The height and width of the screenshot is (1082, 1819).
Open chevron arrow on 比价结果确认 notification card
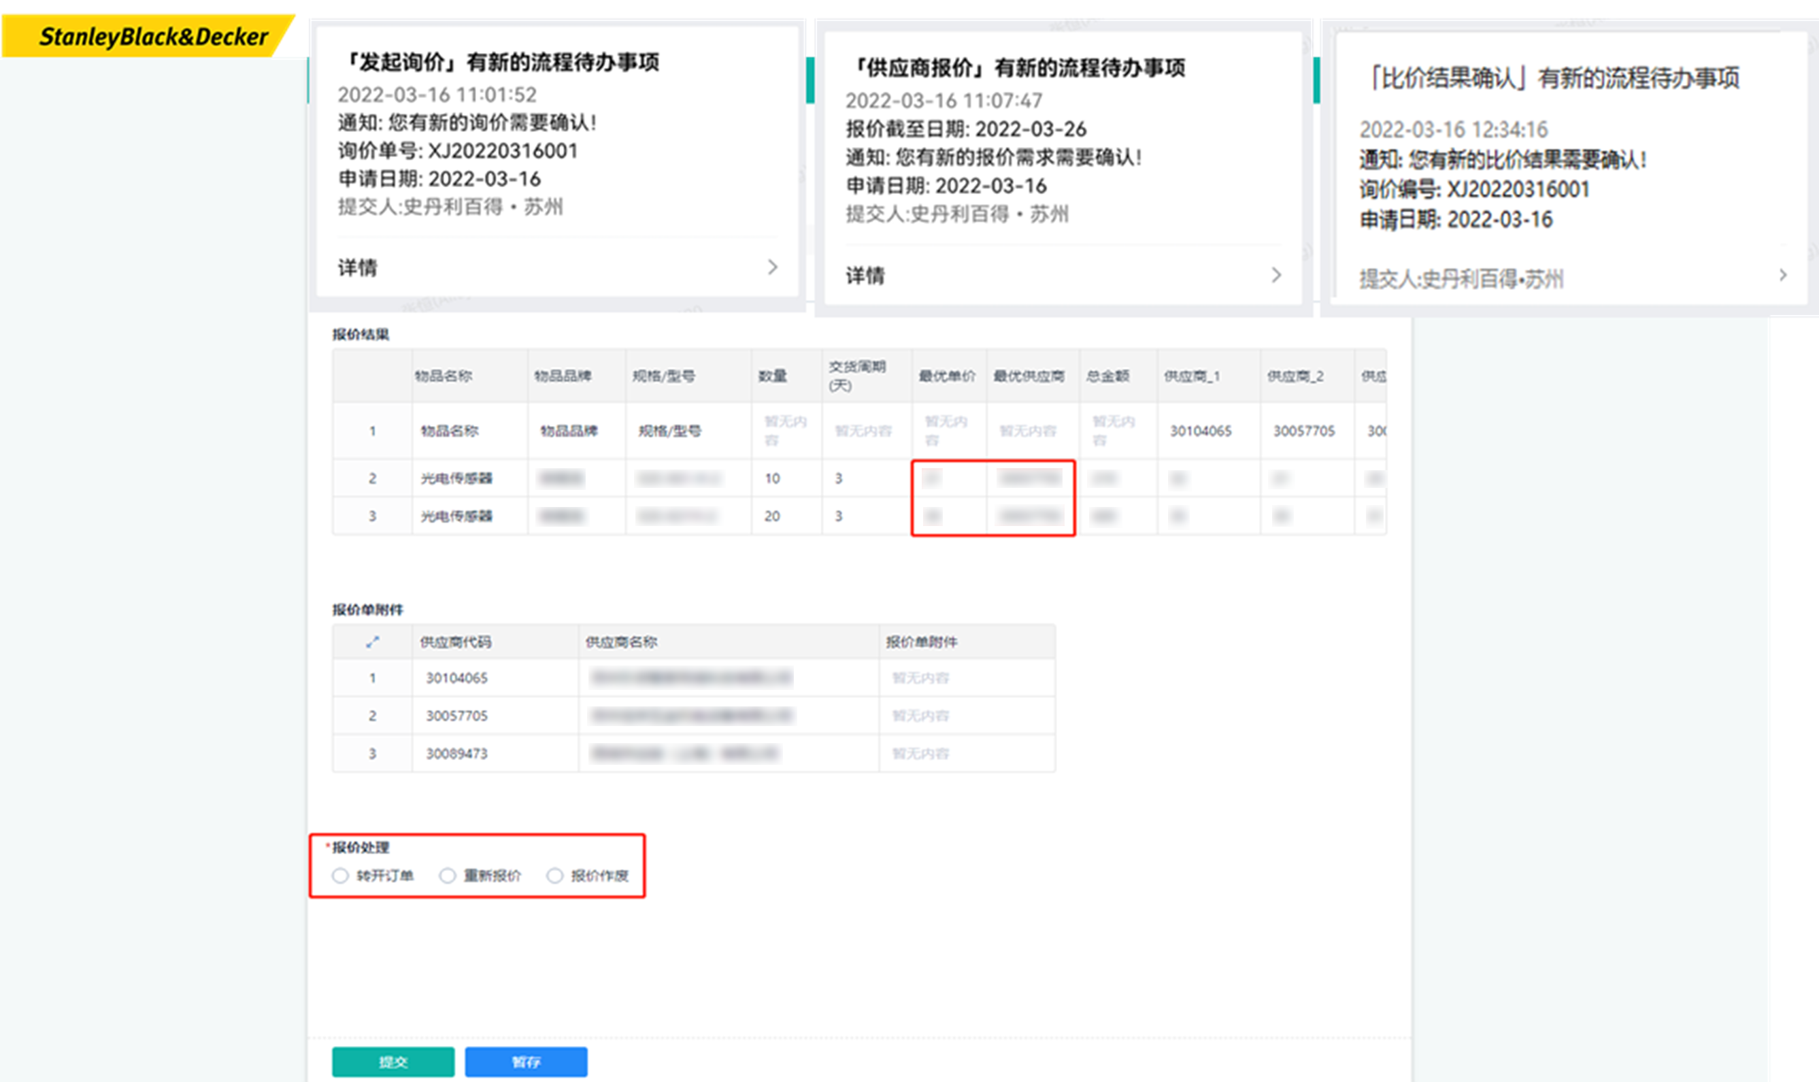point(1782,276)
